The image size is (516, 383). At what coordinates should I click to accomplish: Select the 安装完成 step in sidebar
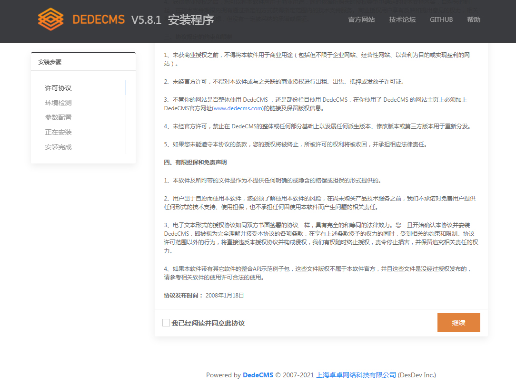[x=58, y=147]
